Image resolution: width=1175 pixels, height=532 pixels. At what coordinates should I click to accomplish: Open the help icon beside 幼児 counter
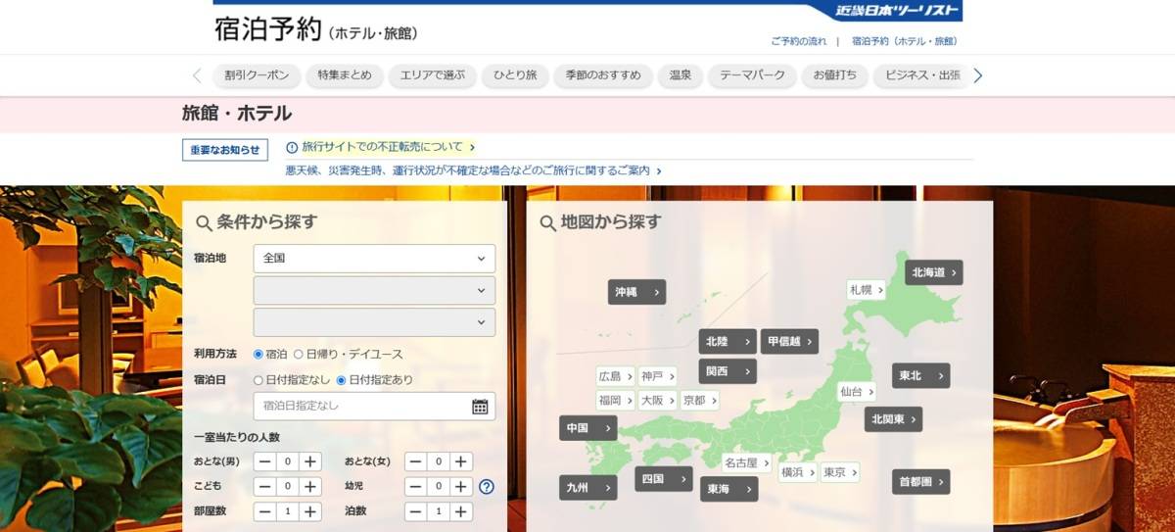(487, 486)
